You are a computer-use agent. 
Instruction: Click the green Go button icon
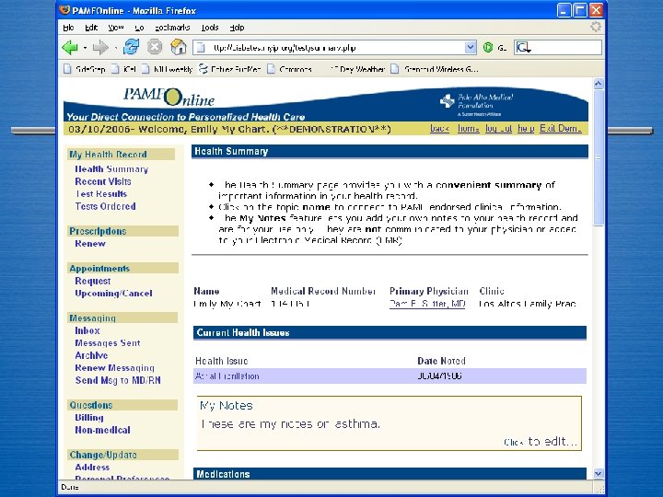pyautogui.click(x=488, y=47)
